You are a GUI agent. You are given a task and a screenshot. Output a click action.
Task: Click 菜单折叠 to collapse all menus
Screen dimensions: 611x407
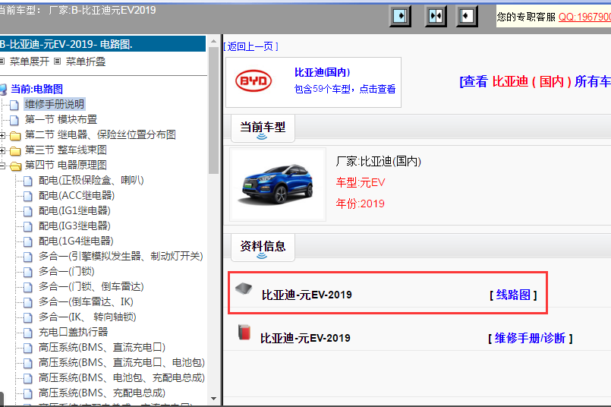coord(86,62)
